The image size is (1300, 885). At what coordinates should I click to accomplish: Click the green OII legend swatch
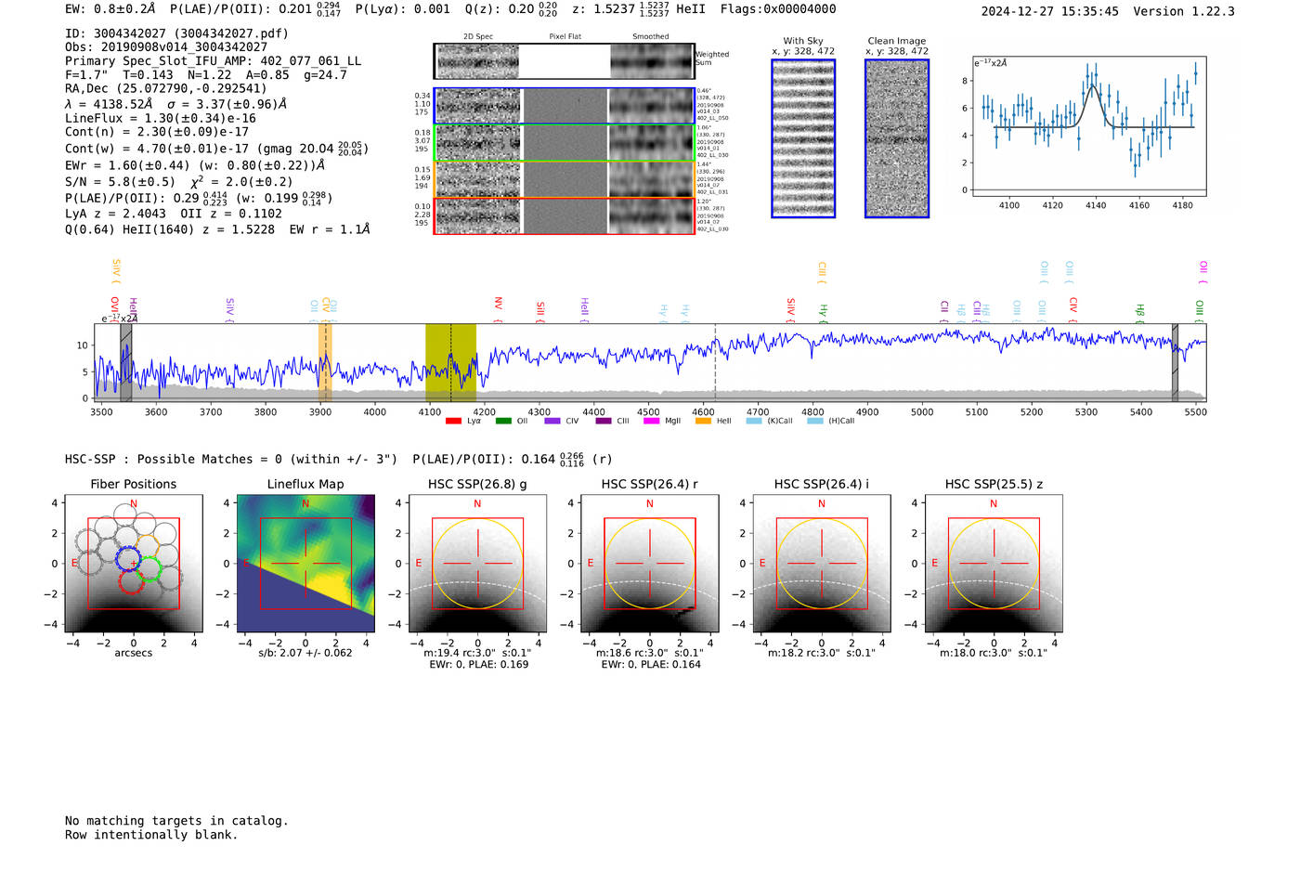pyautogui.click(x=503, y=421)
